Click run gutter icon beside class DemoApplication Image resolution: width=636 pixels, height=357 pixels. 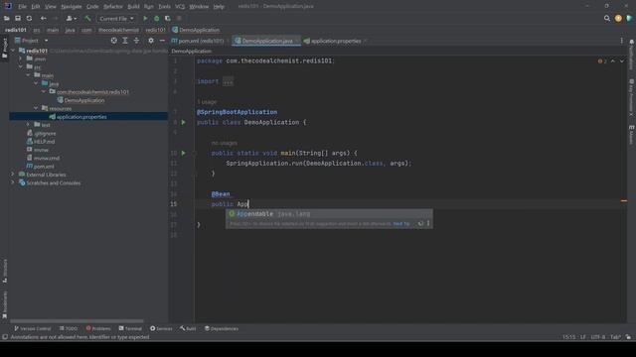tap(183, 122)
